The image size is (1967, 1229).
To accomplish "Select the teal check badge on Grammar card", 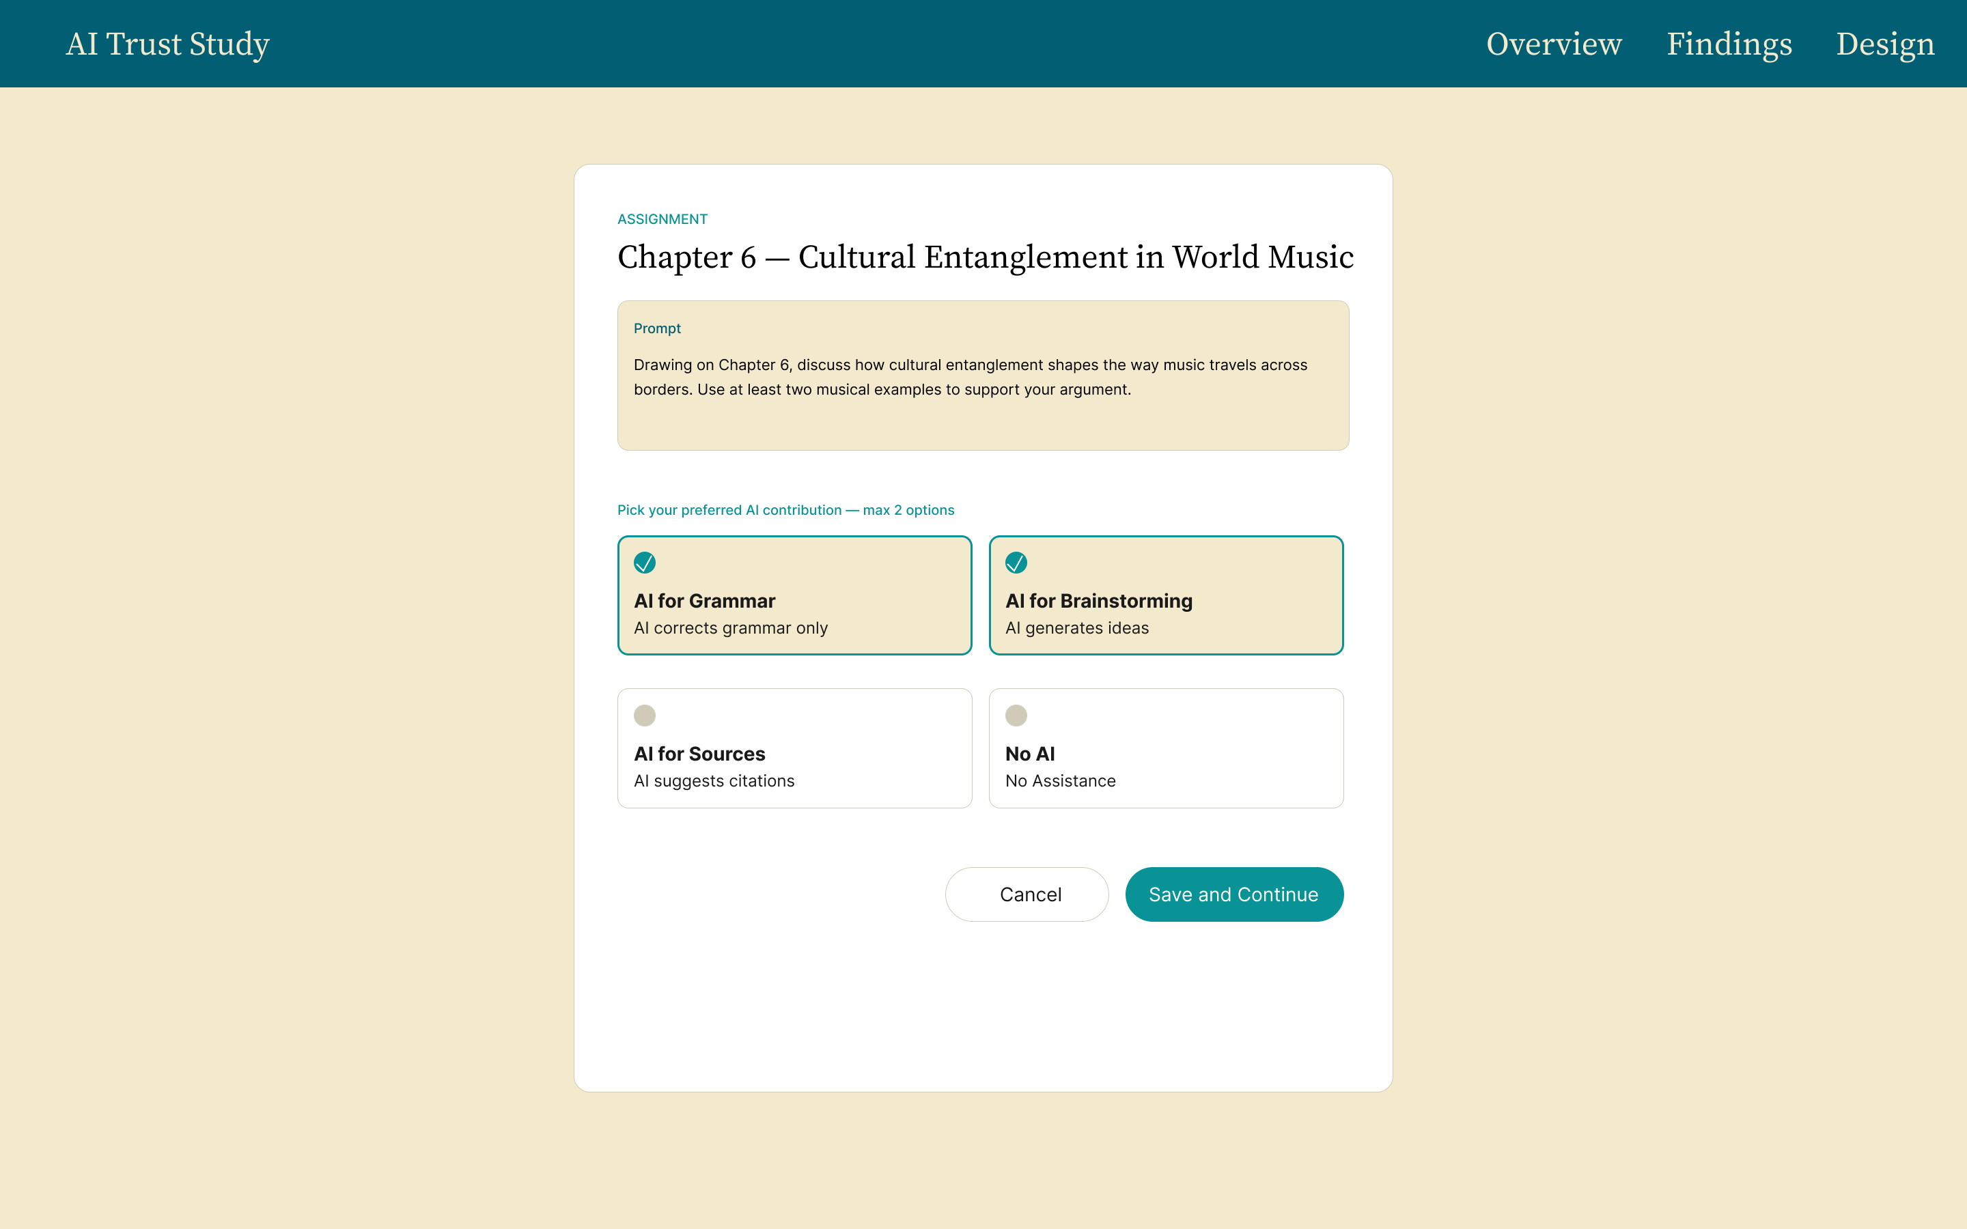I will point(645,563).
